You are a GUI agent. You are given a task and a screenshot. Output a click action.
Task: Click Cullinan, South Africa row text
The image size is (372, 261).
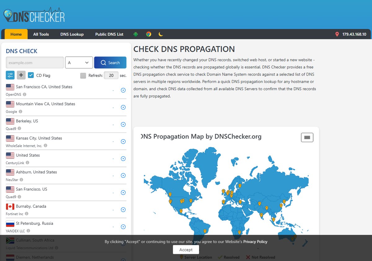(35, 240)
